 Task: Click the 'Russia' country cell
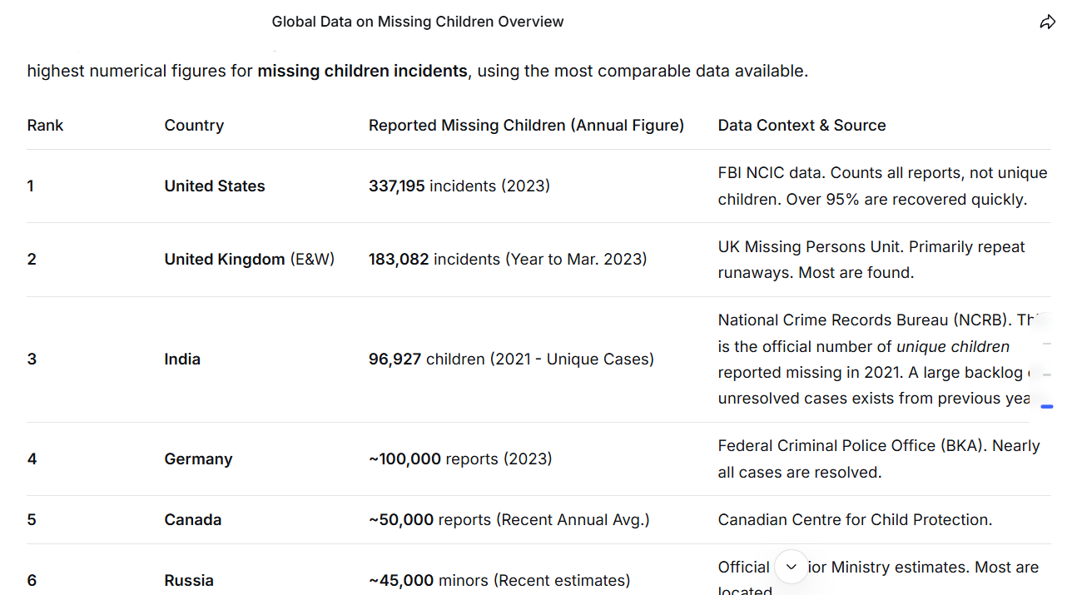tap(189, 581)
